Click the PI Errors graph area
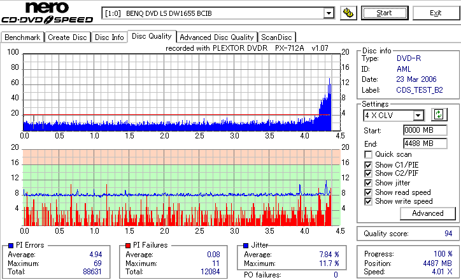Image resolution: width=461 pixels, height=280 pixels. [181, 92]
